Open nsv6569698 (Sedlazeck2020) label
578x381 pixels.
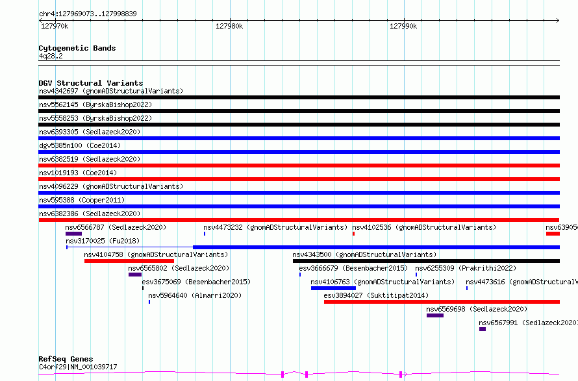pos(477,309)
